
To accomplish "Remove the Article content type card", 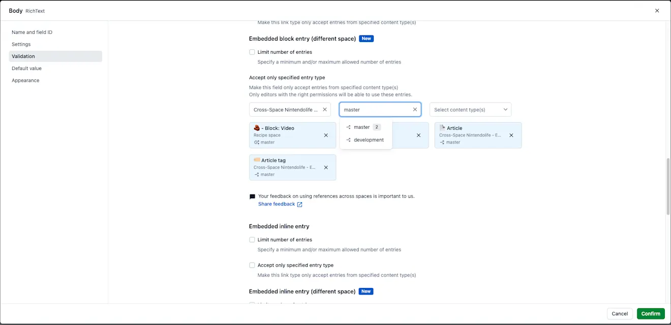I will point(511,135).
